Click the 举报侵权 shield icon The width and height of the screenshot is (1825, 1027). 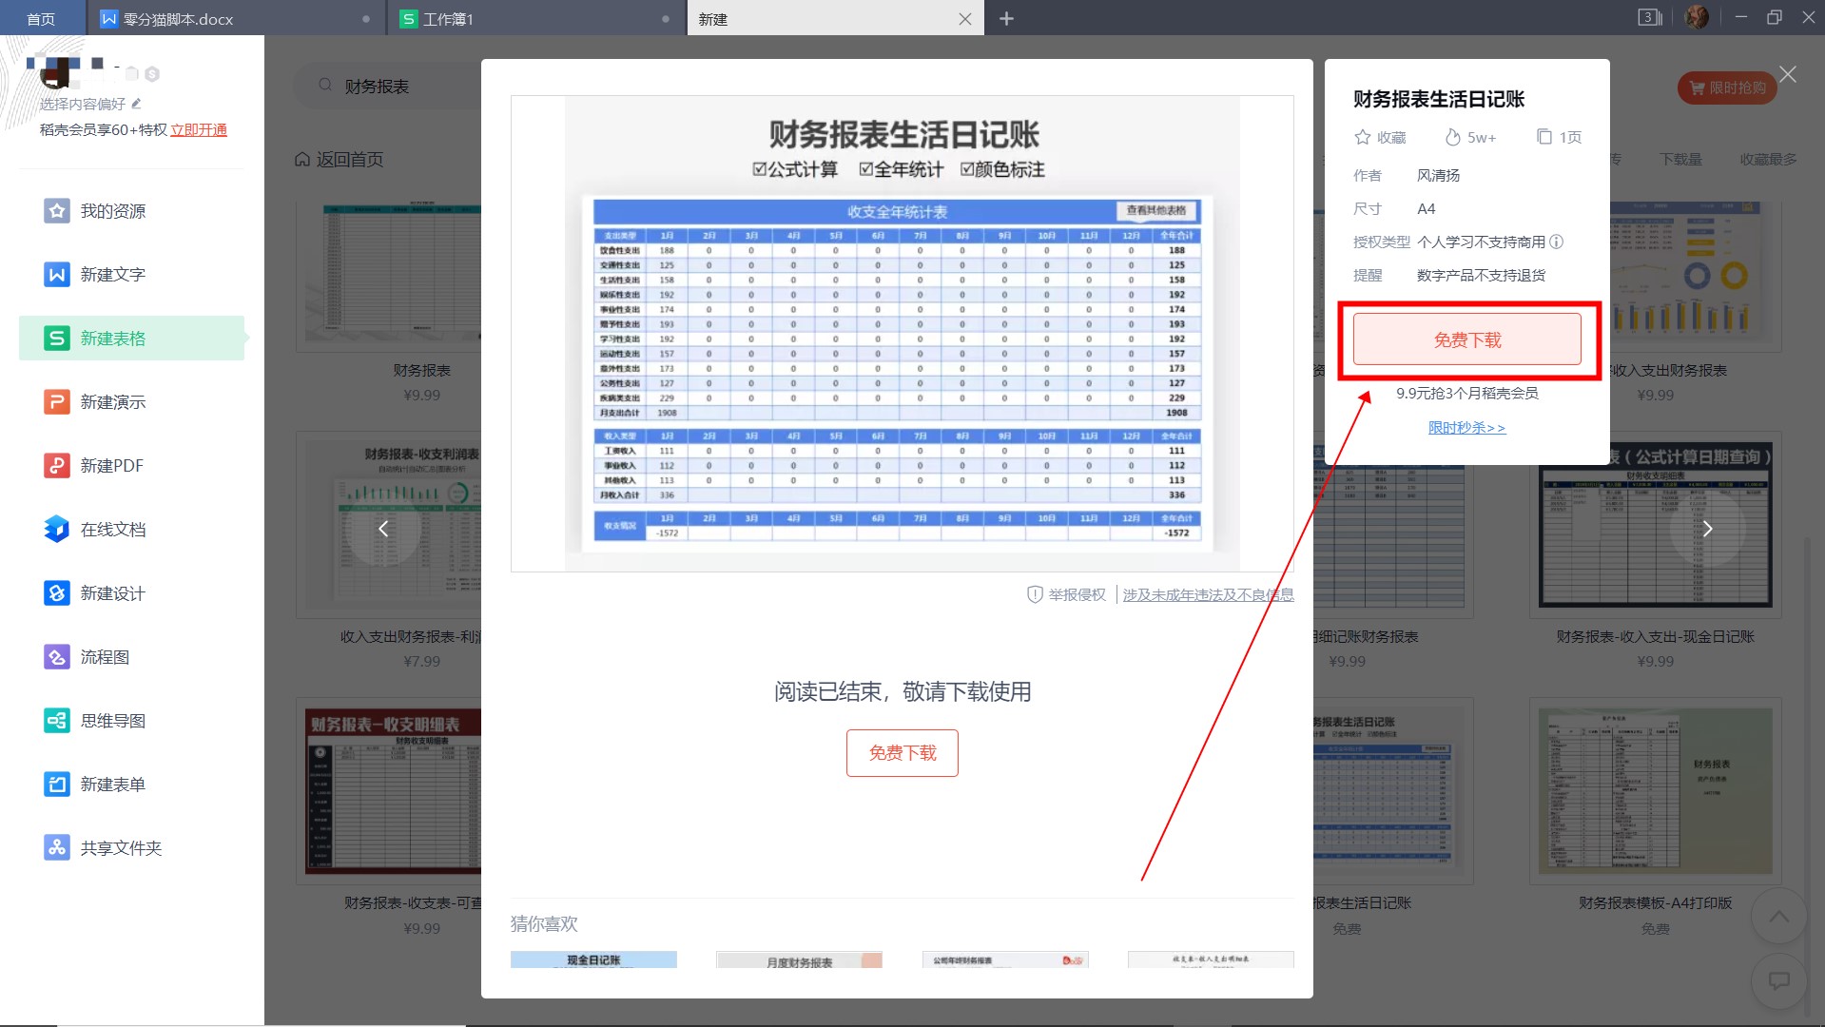(x=1035, y=595)
